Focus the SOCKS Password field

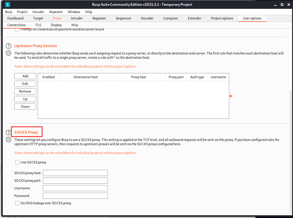tap(75, 196)
